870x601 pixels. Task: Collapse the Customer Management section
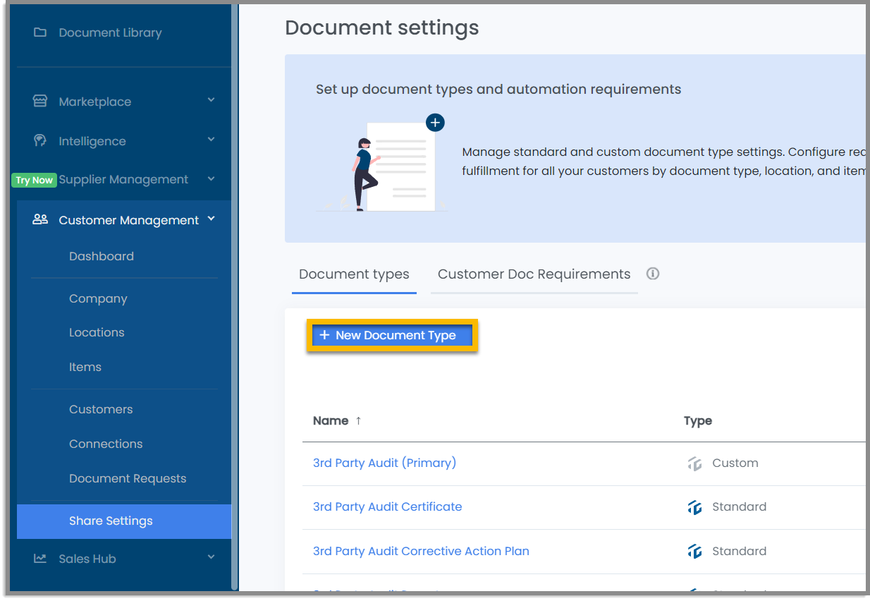tap(211, 219)
